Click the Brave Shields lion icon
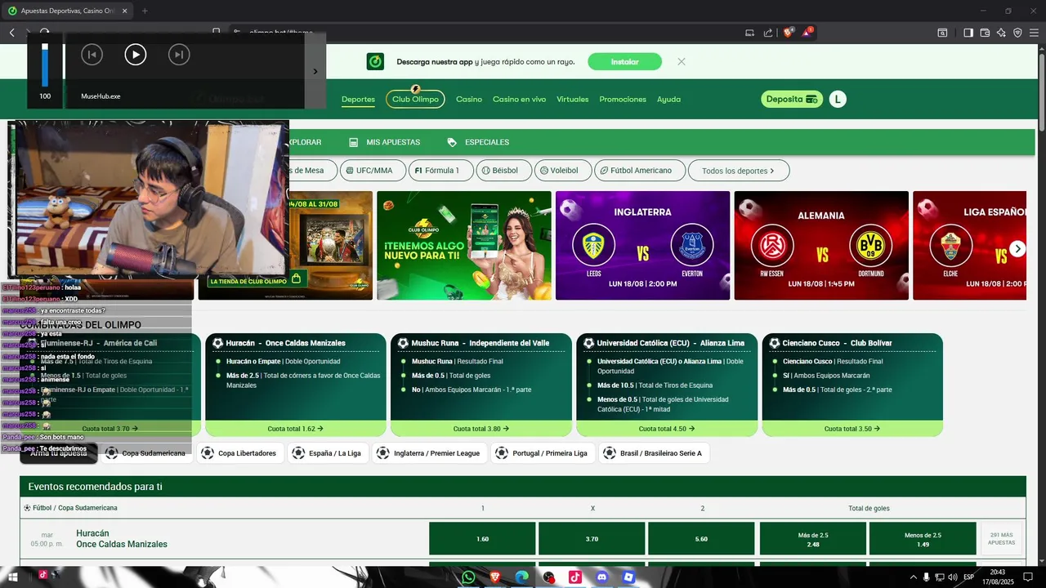This screenshot has height=588, width=1046. pyautogui.click(x=789, y=33)
